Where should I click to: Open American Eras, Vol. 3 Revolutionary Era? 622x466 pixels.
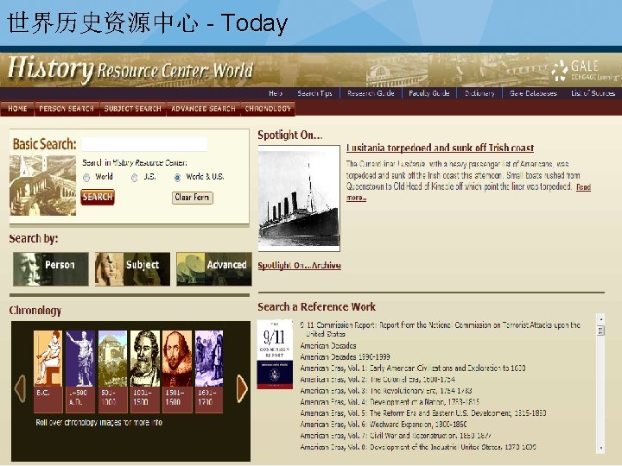386,391
